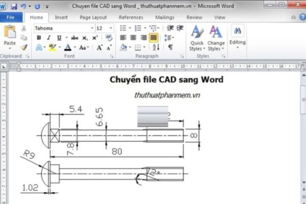This screenshot has width=306, height=204.
Task: Click the blue File button
Action: point(11,17)
